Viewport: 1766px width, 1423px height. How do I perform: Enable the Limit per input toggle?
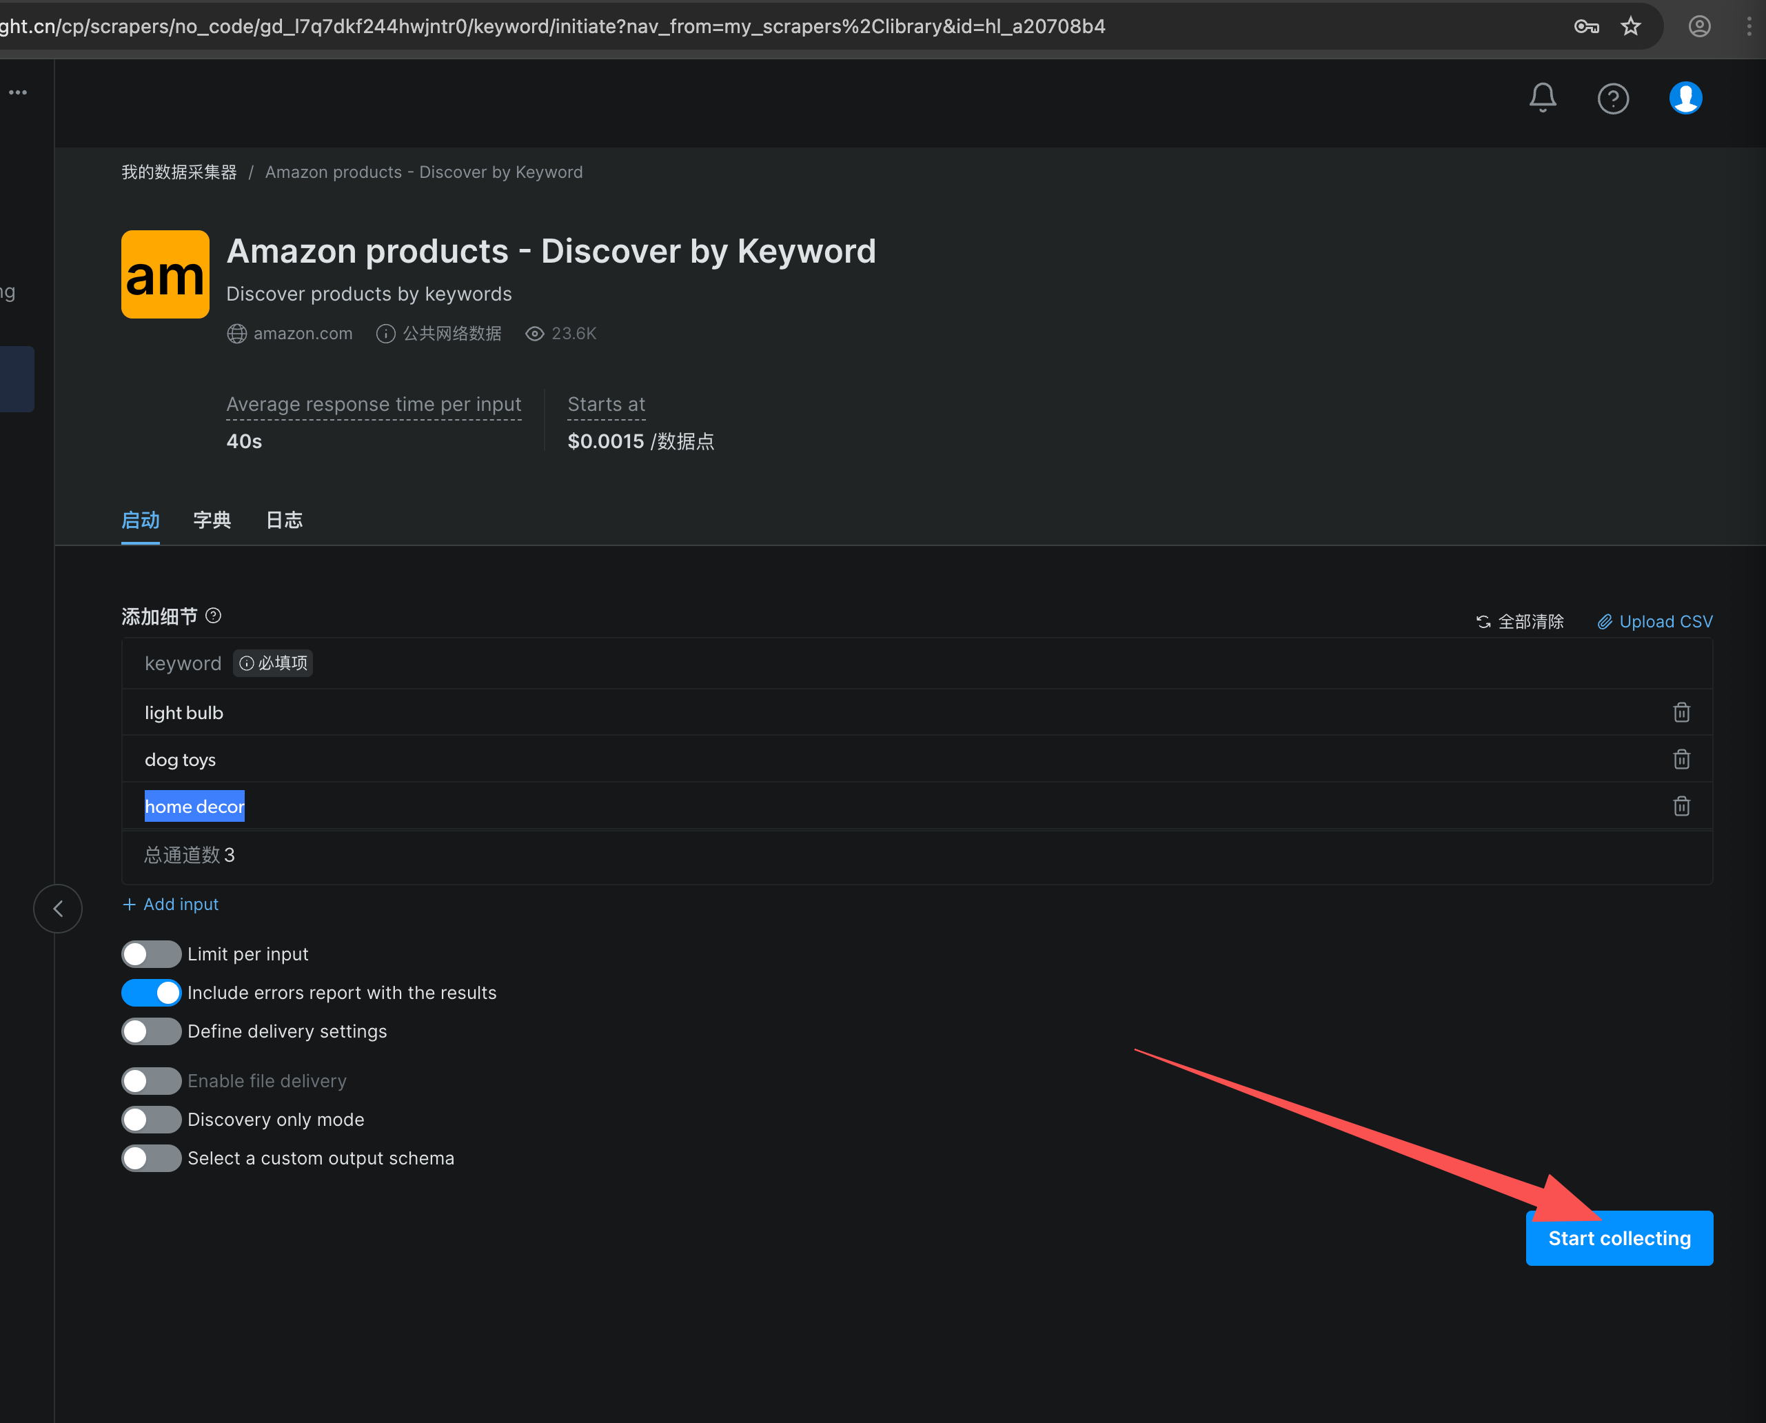pyautogui.click(x=151, y=954)
